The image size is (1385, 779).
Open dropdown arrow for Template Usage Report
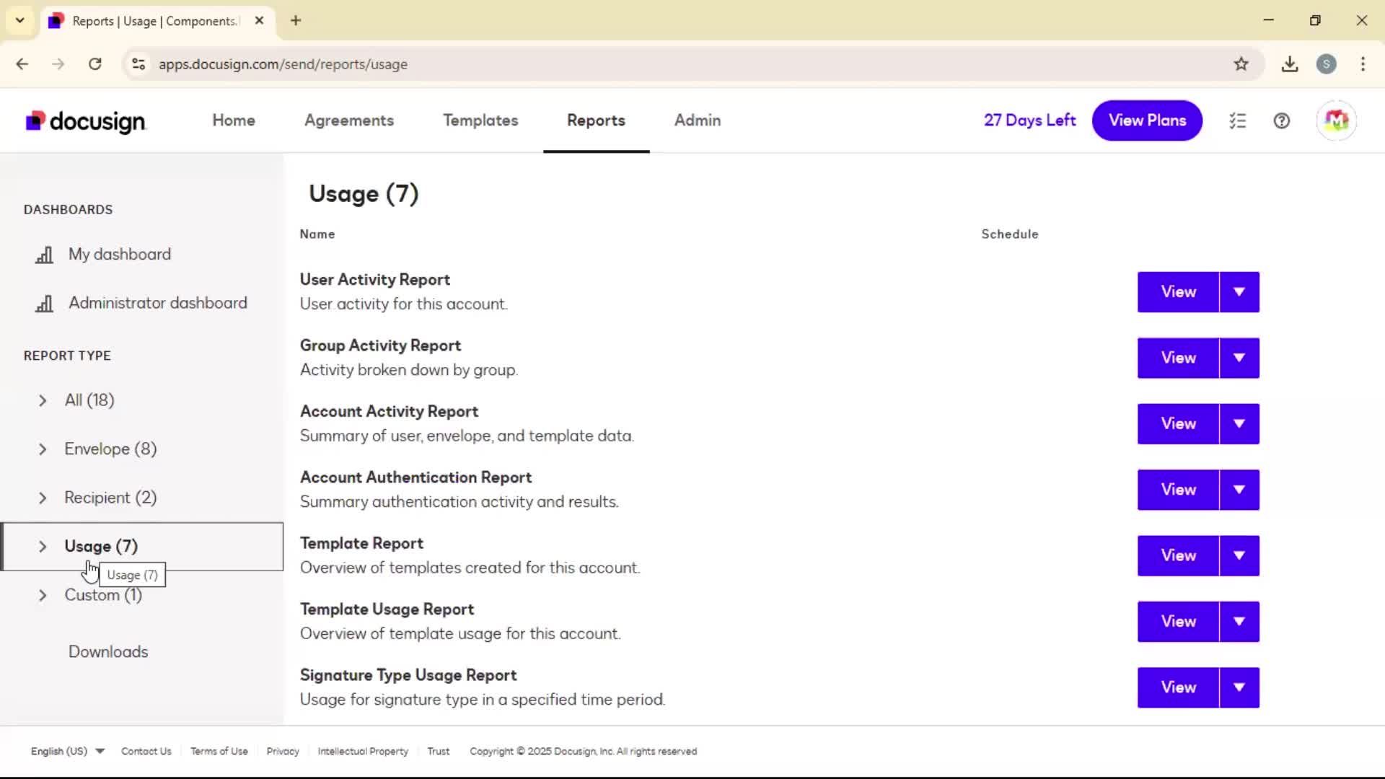[x=1239, y=622]
